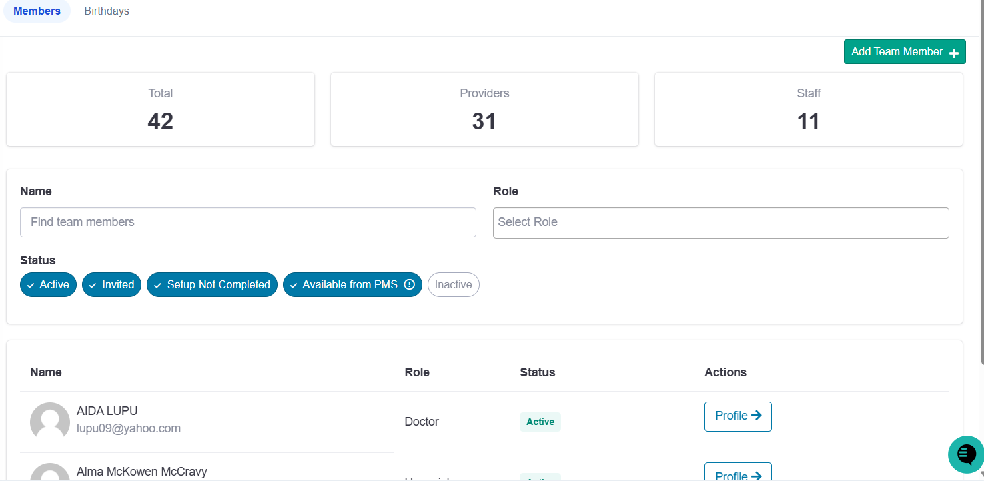The image size is (984, 481).
Task: Toggle the Setup Not Completed filter
Action: [212, 284]
